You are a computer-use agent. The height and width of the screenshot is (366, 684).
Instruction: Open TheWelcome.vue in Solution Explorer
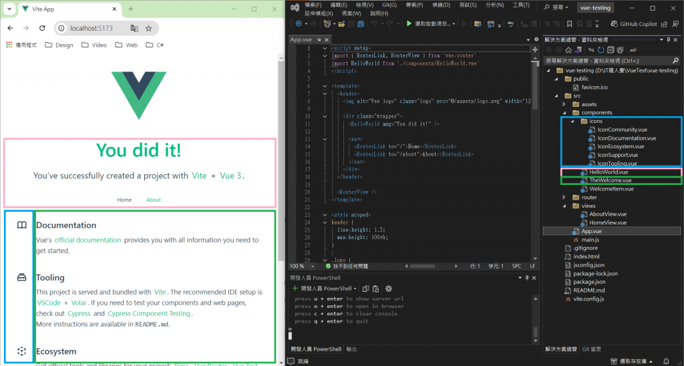point(611,180)
